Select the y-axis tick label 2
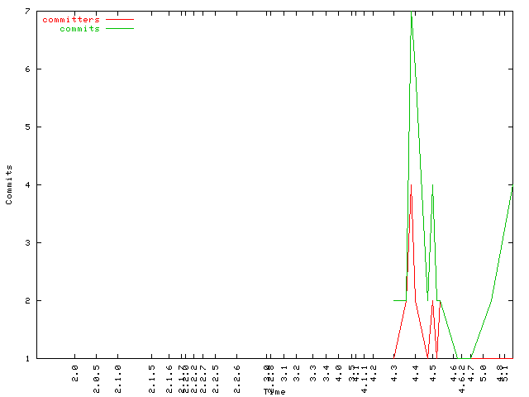This screenshot has height=397, width=529. 27,300
